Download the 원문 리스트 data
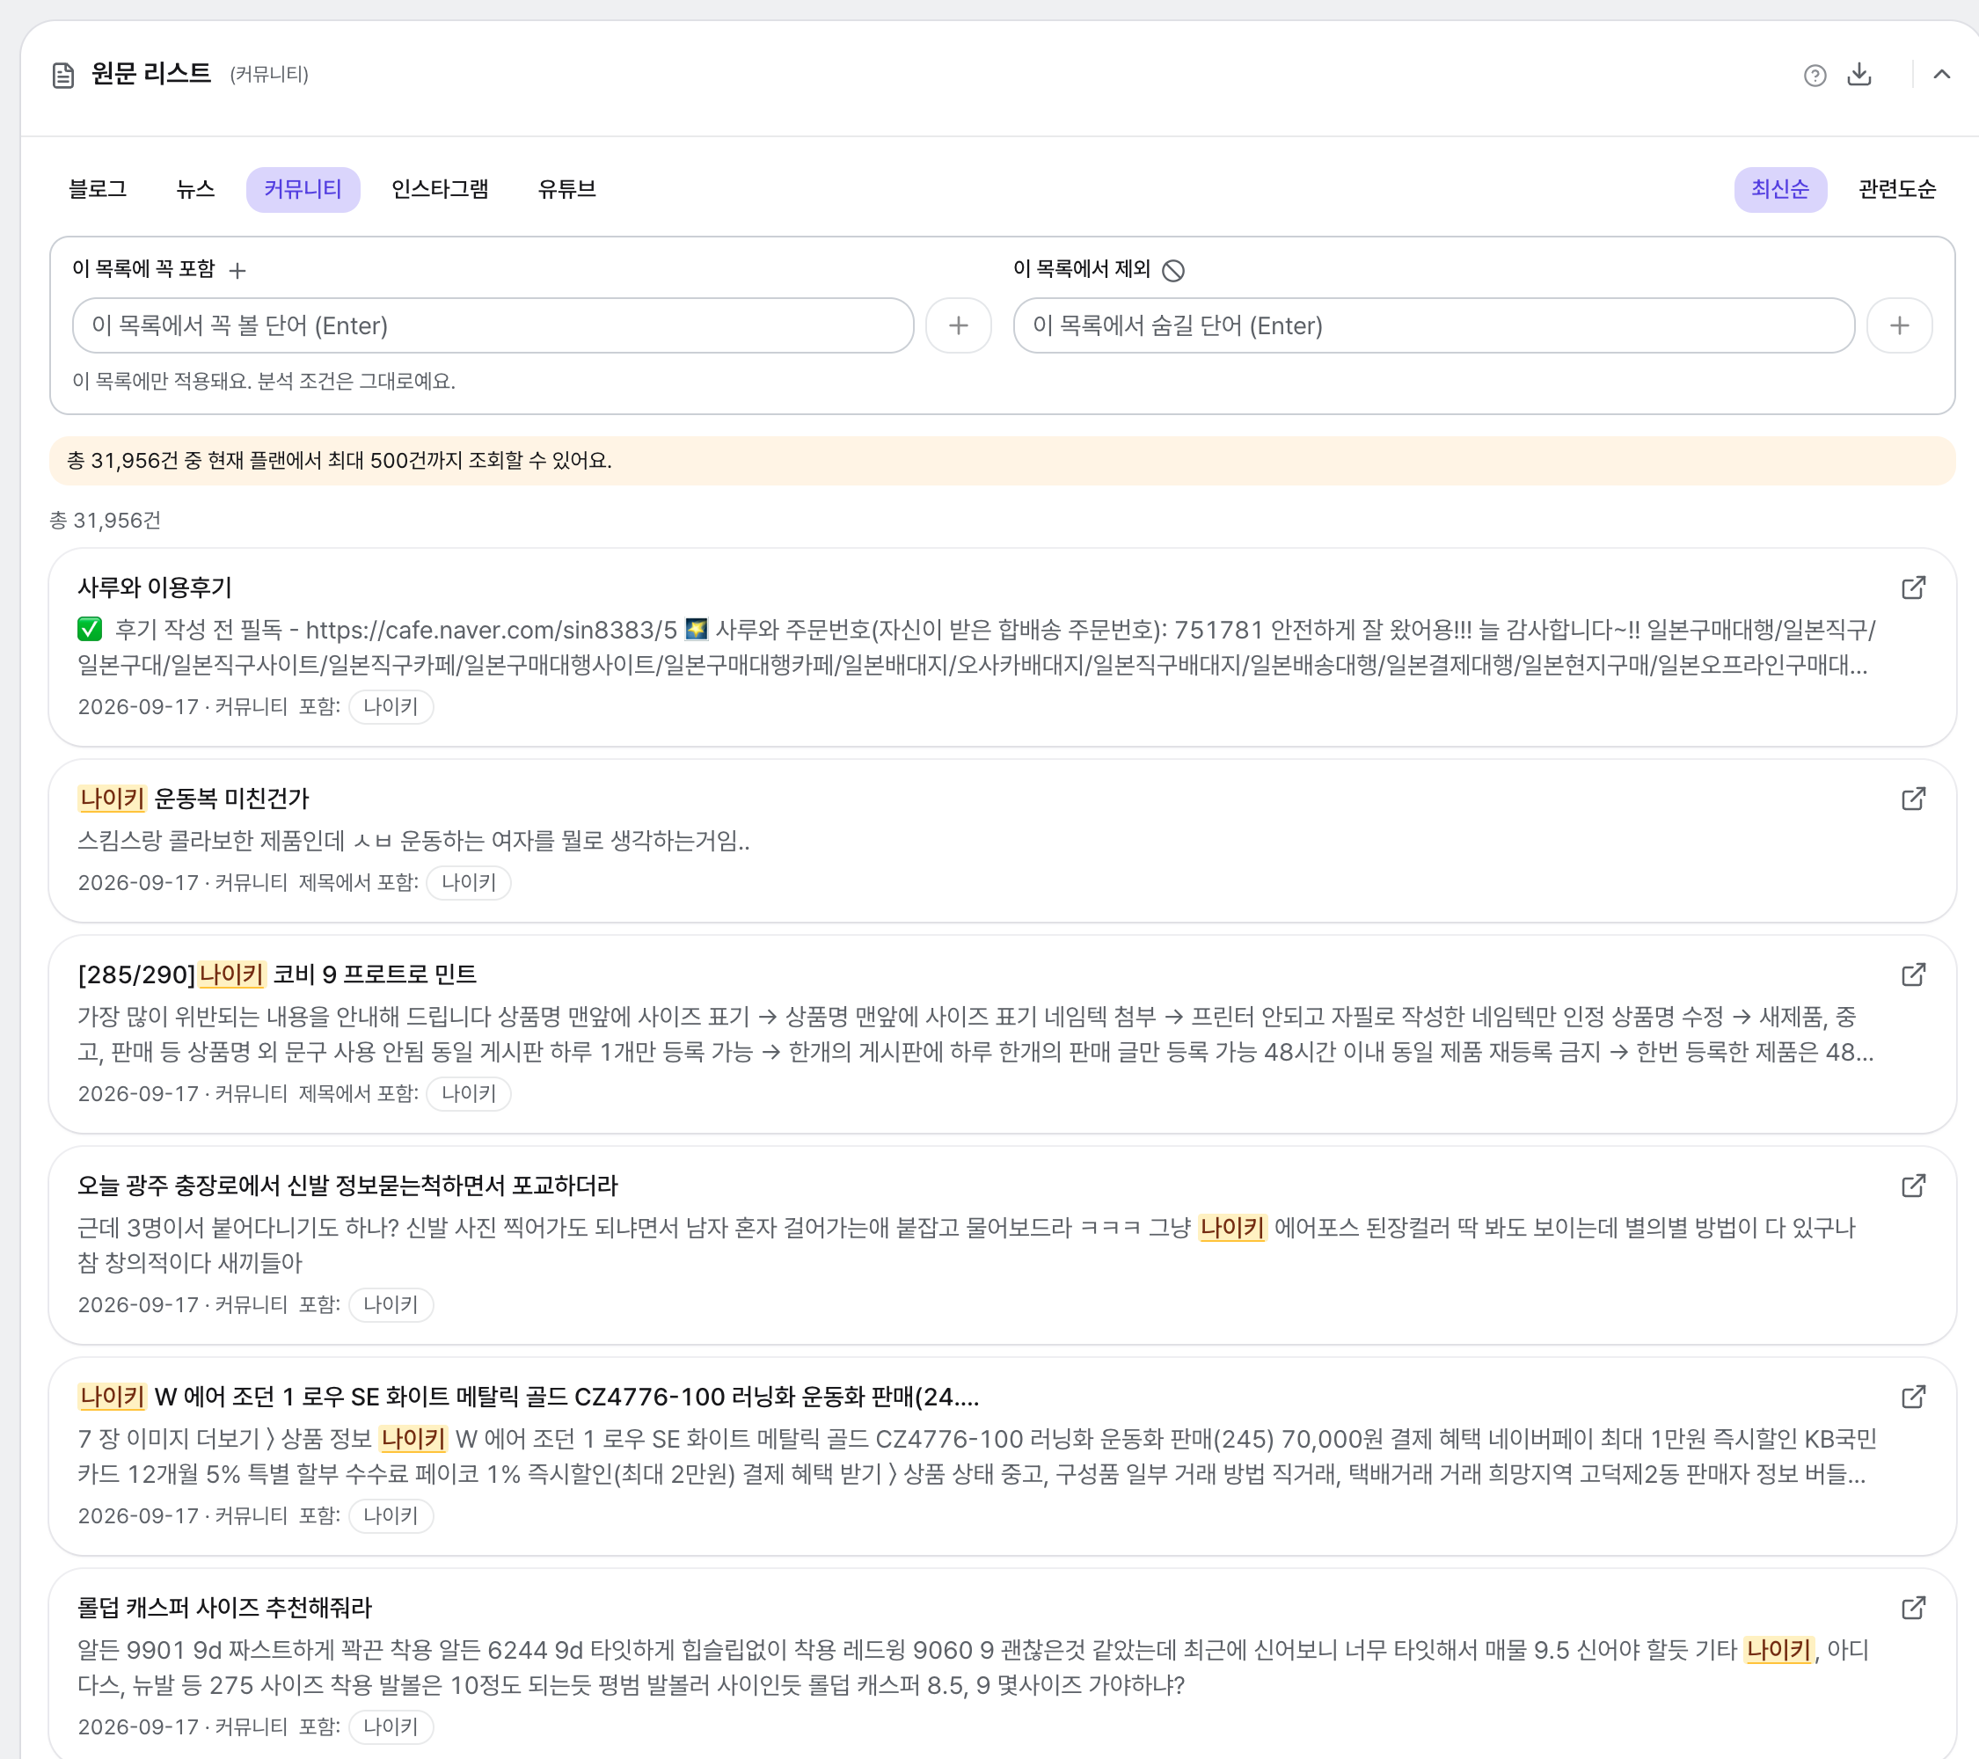 coord(1859,75)
